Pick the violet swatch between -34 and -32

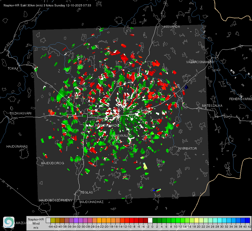pos(76,220)
